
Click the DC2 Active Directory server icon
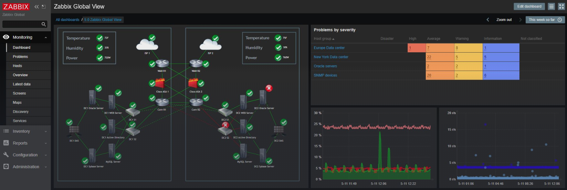tap(243, 127)
